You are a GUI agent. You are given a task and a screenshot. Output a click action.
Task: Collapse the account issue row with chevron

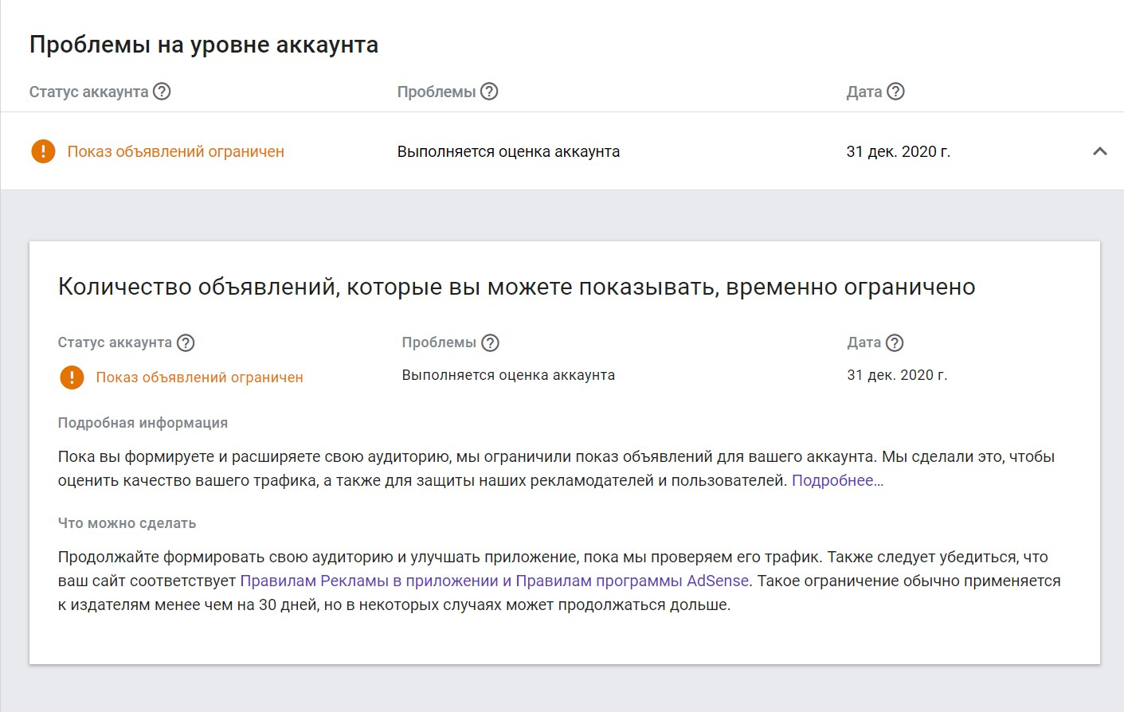tap(1100, 151)
